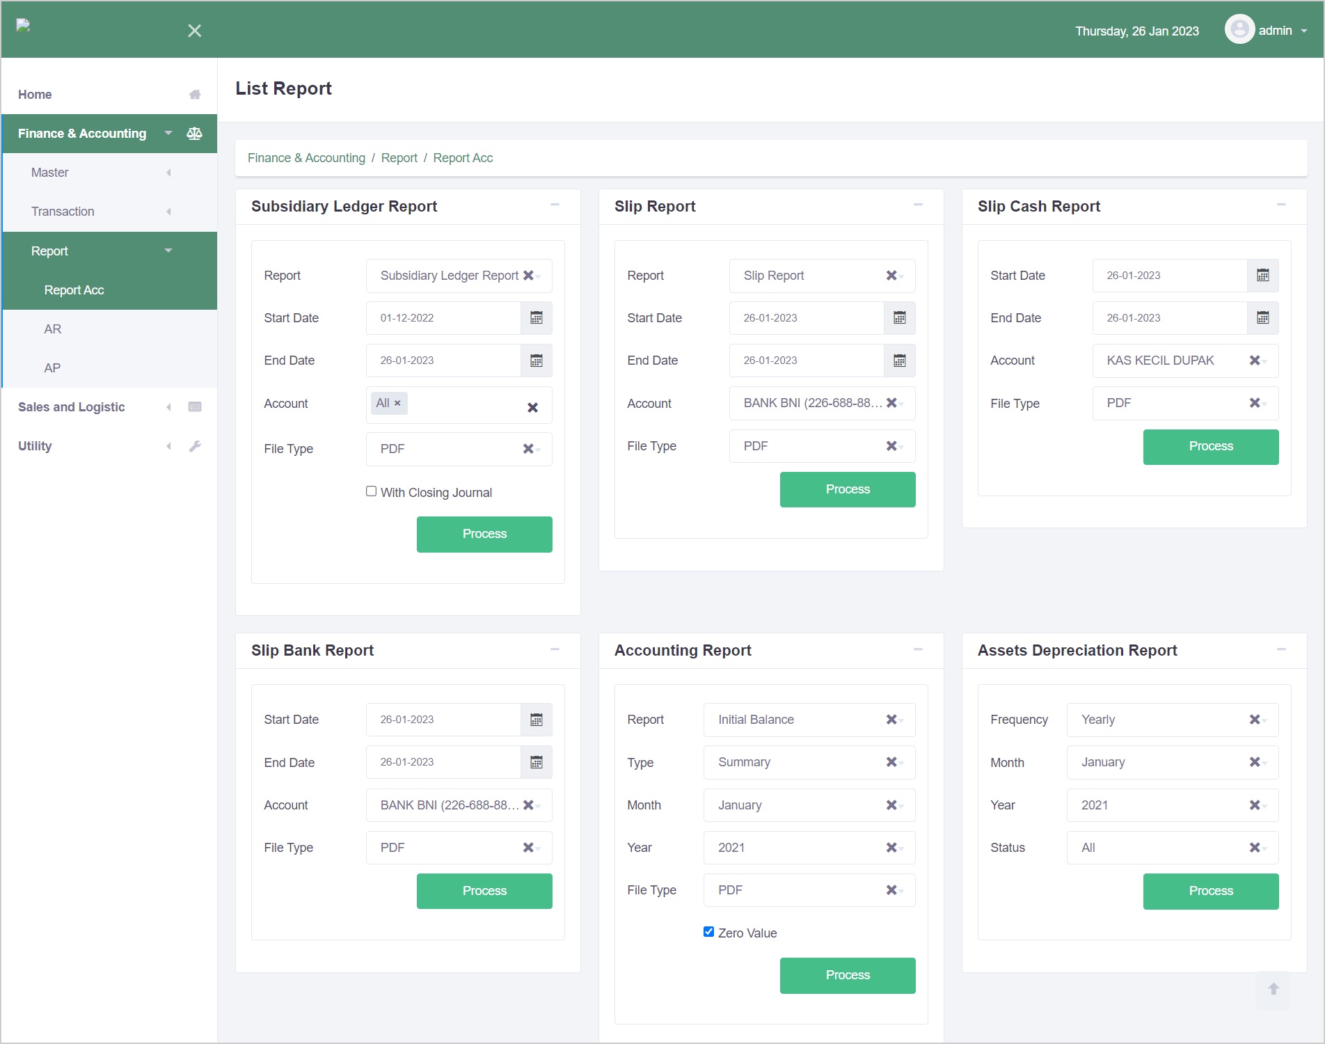Viewport: 1325px width, 1044px height.
Task: Collapse the Slip Report panel
Action: [918, 205]
